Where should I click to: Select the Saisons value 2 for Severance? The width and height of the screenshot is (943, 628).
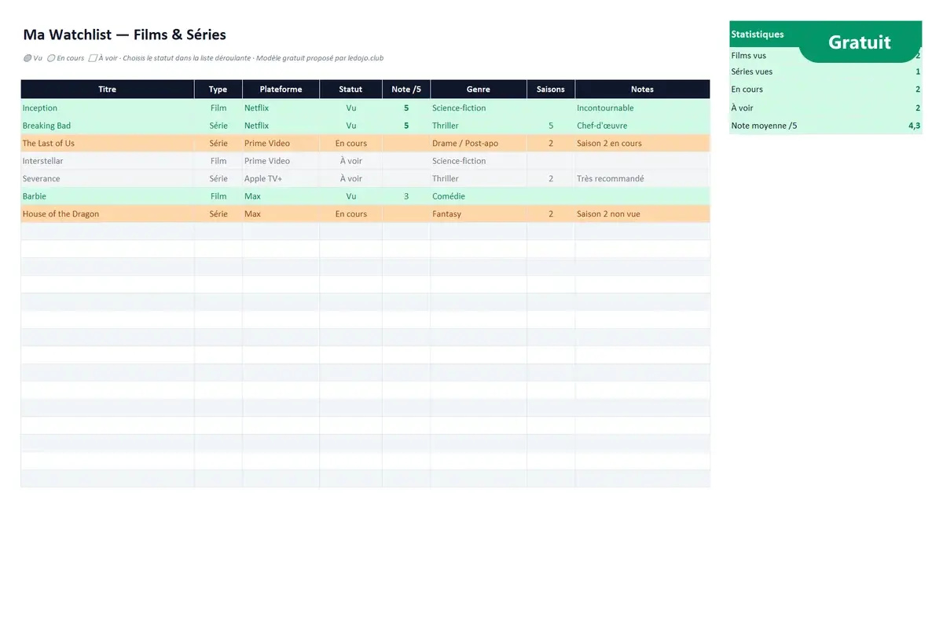coord(551,178)
